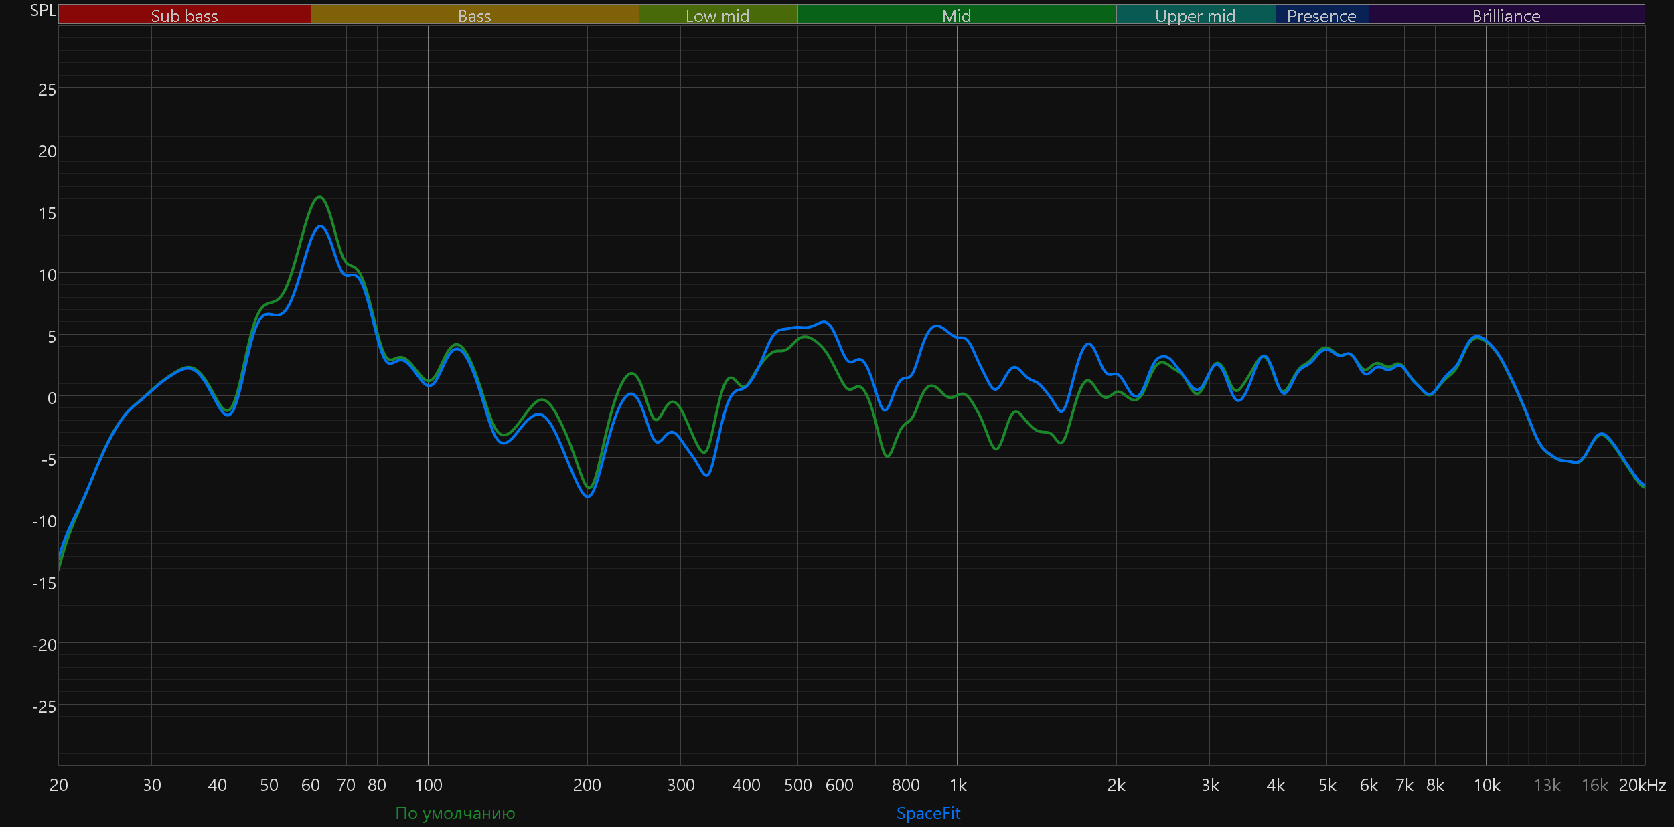This screenshot has width=1674, height=827.
Task: Select the Presence band header
Action: coord(1321,15)
